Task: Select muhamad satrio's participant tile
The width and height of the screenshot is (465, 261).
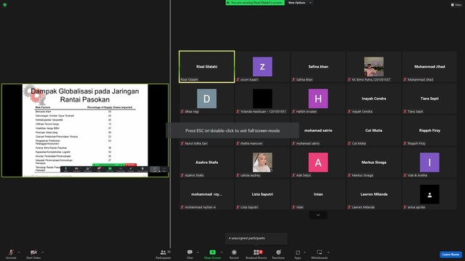Action: click(318, 130)
